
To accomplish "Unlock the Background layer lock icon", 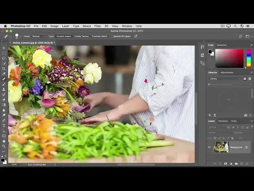I will point(246,147).
